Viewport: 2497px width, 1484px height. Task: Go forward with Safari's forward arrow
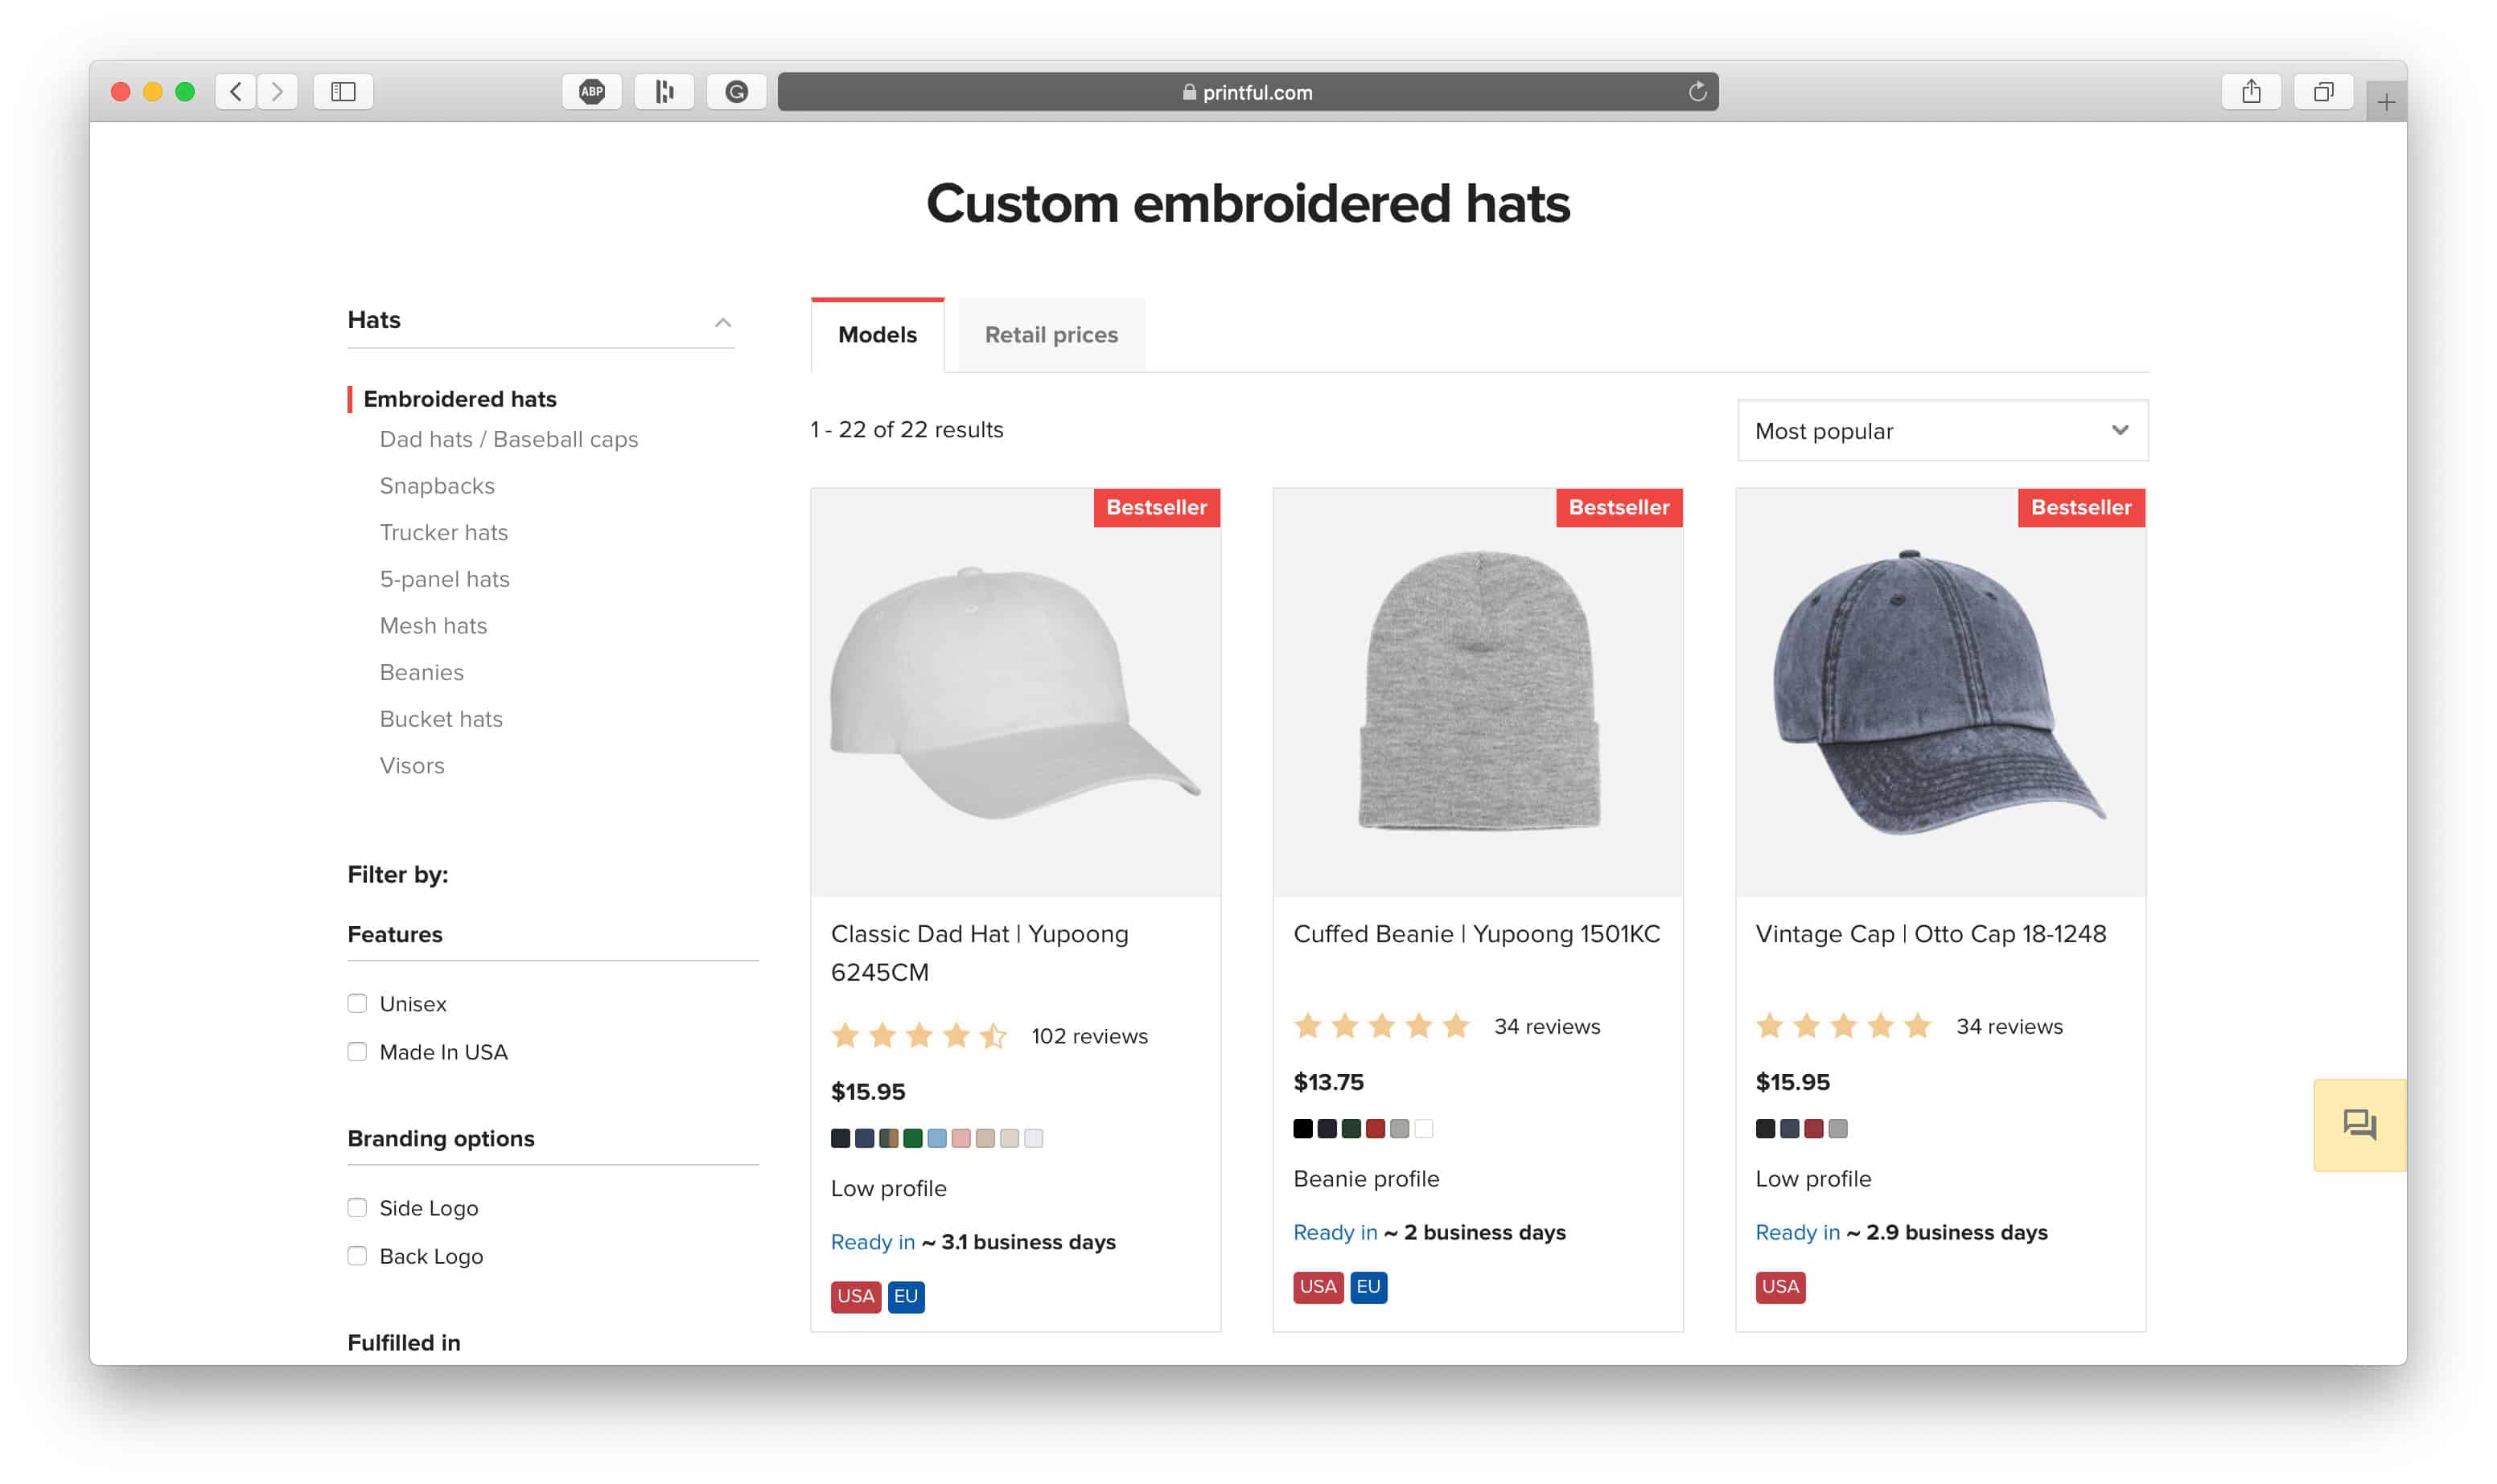pyautogui.click(x=277, y=92)
